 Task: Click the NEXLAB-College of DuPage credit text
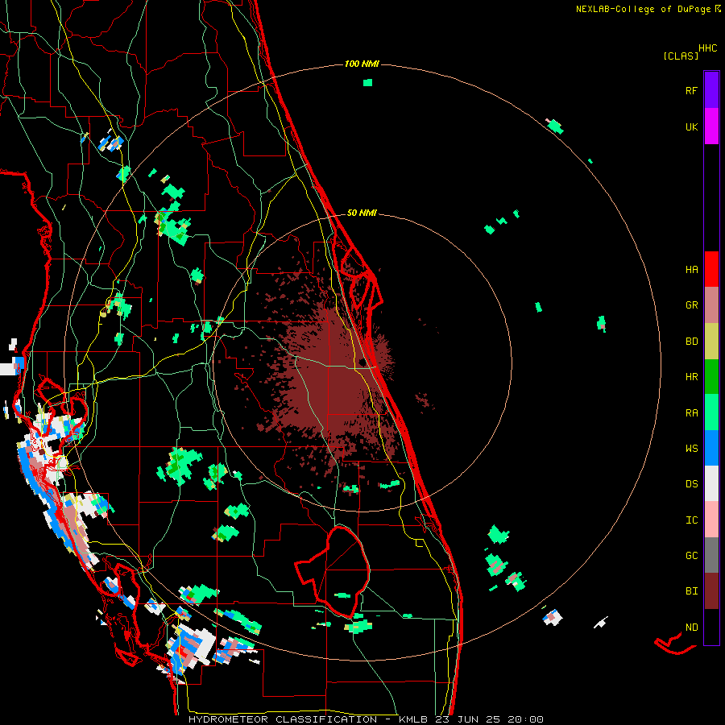point(643,9)
